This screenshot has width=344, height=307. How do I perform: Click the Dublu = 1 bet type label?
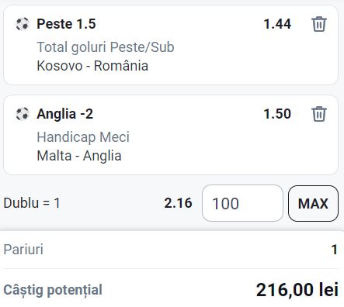tap(32, 203)
